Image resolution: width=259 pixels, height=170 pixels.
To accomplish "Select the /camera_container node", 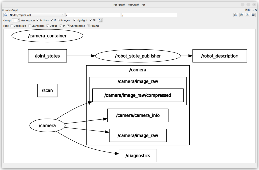I will (47, 36).
